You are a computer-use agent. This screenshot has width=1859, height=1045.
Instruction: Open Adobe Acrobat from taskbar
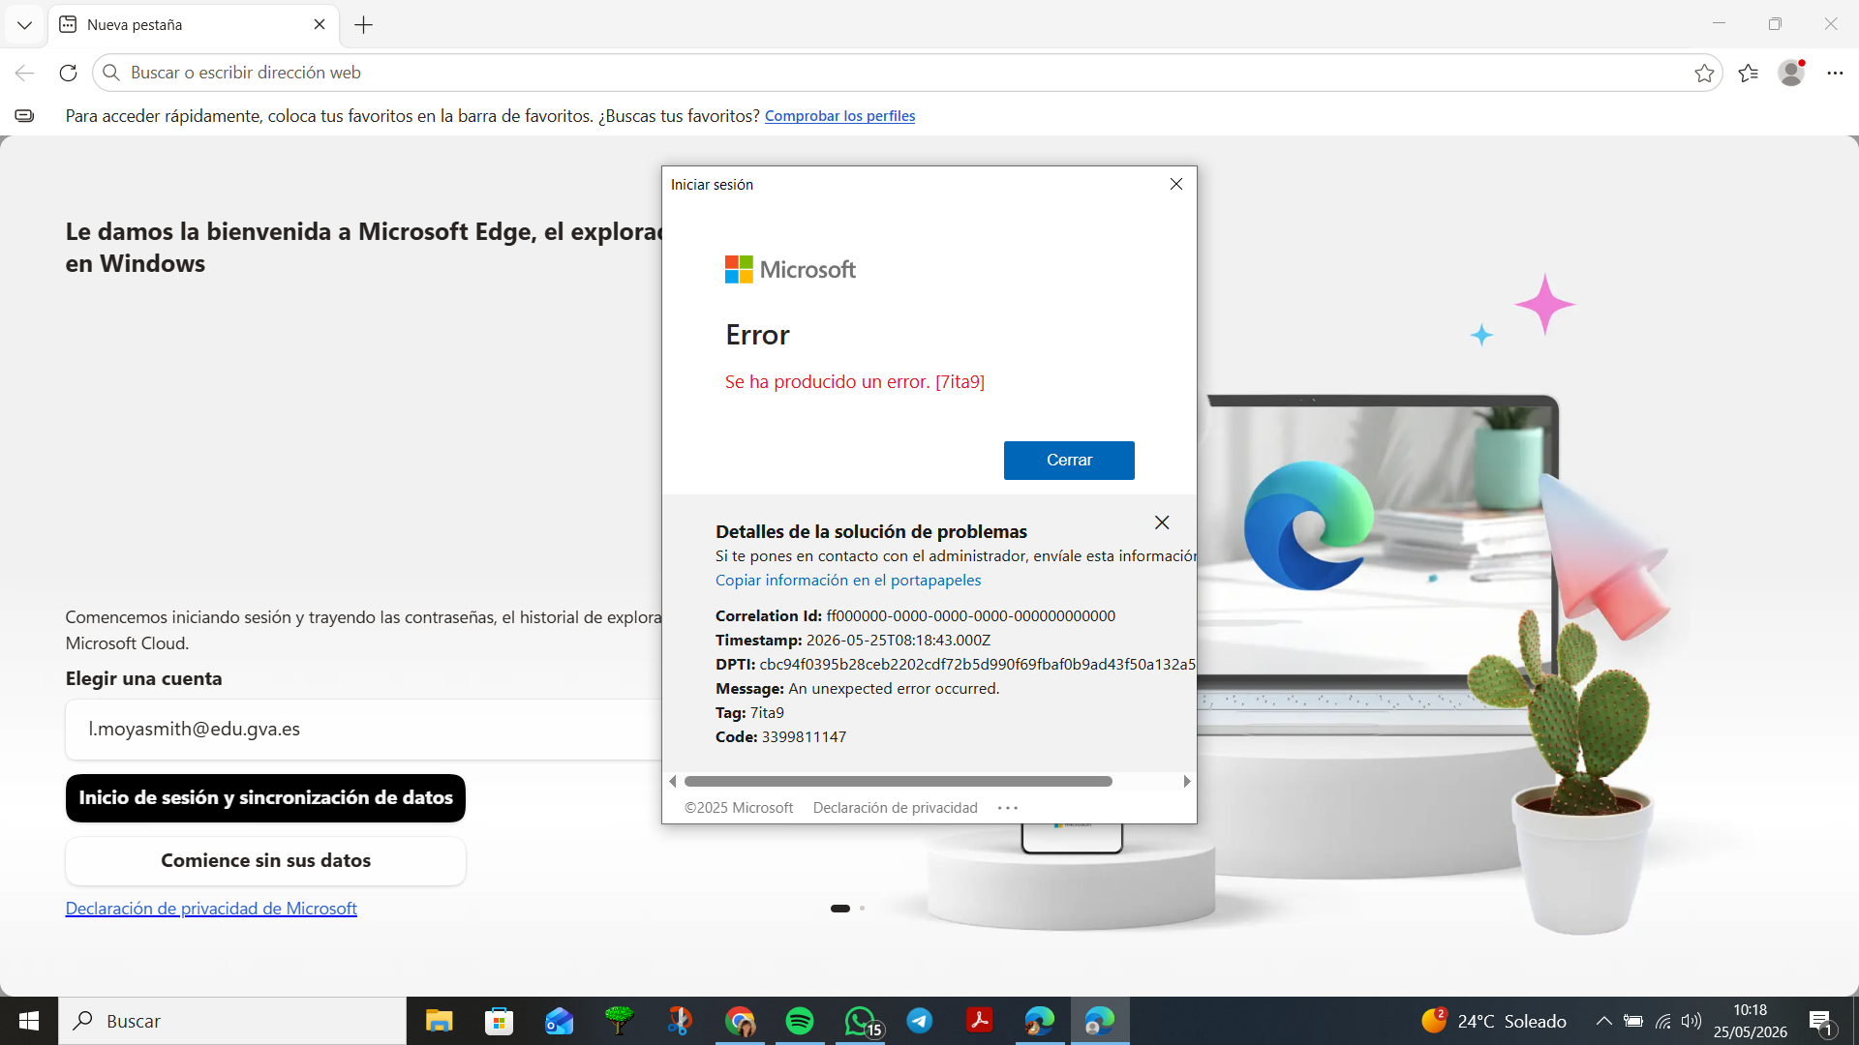(980, 1021)
